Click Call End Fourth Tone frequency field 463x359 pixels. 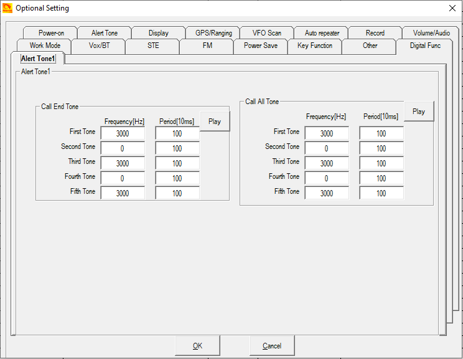point(123,178)
